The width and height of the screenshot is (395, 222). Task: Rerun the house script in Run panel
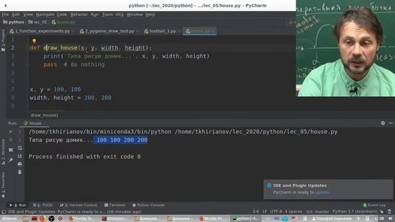point(11,131)
